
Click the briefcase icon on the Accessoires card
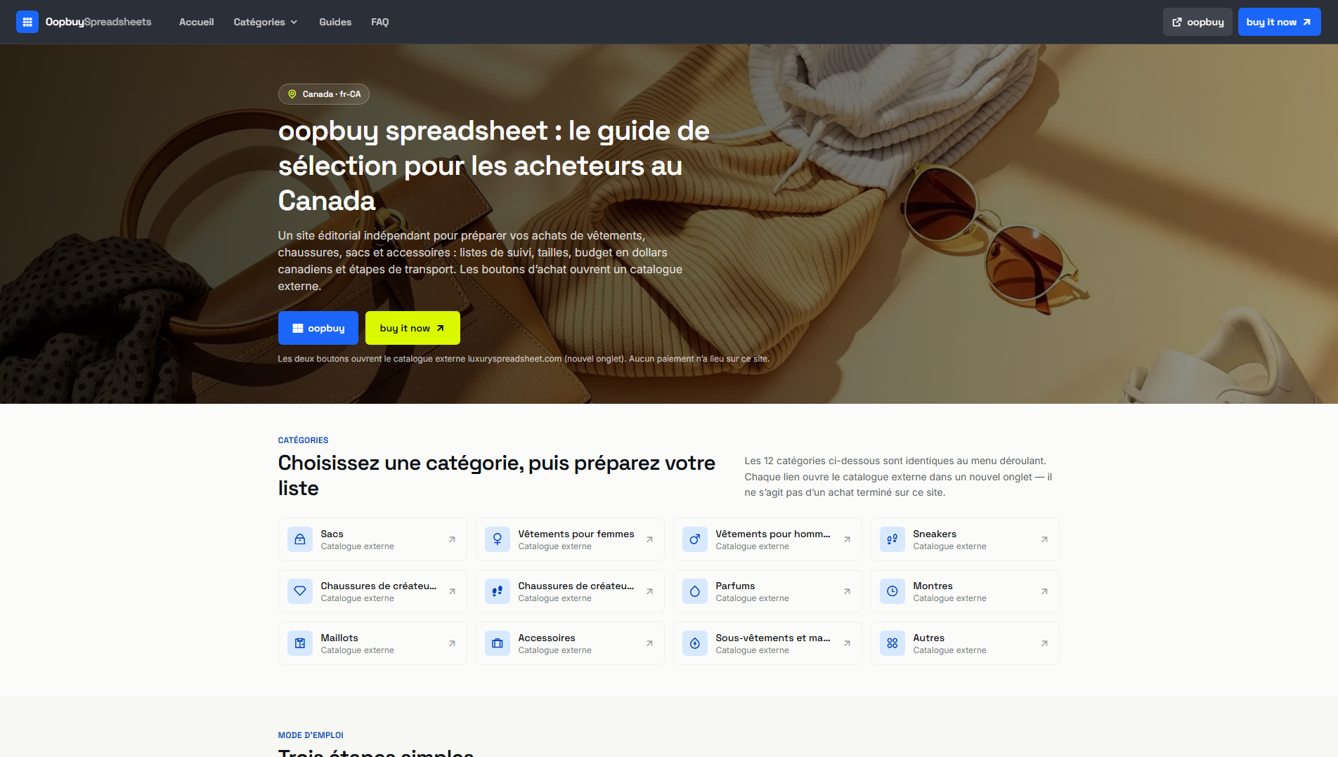[x=498, y=643]
